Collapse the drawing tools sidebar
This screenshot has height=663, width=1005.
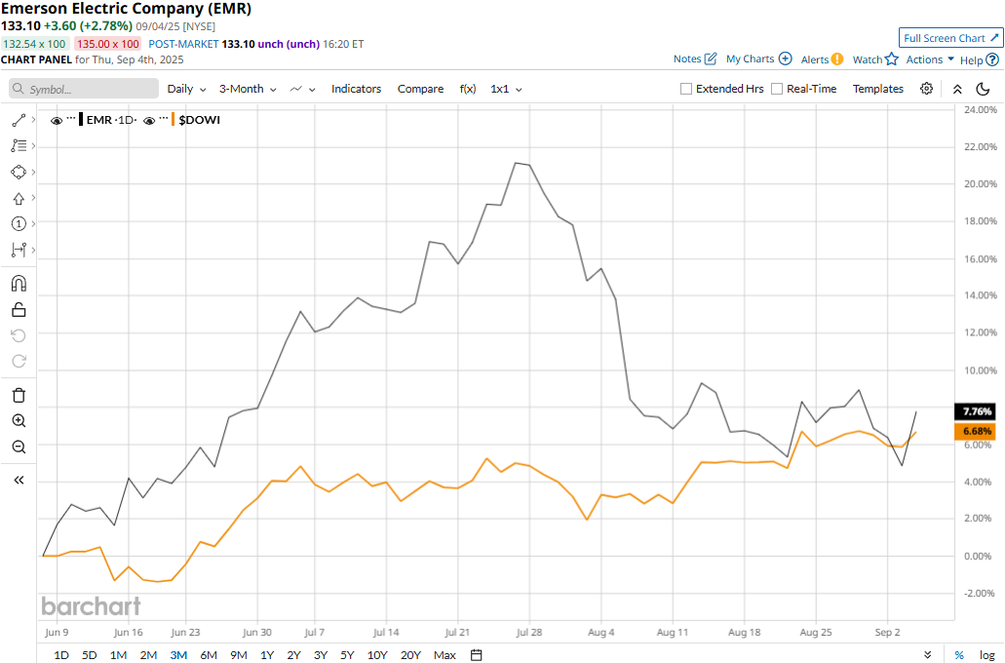click(19, 480)
